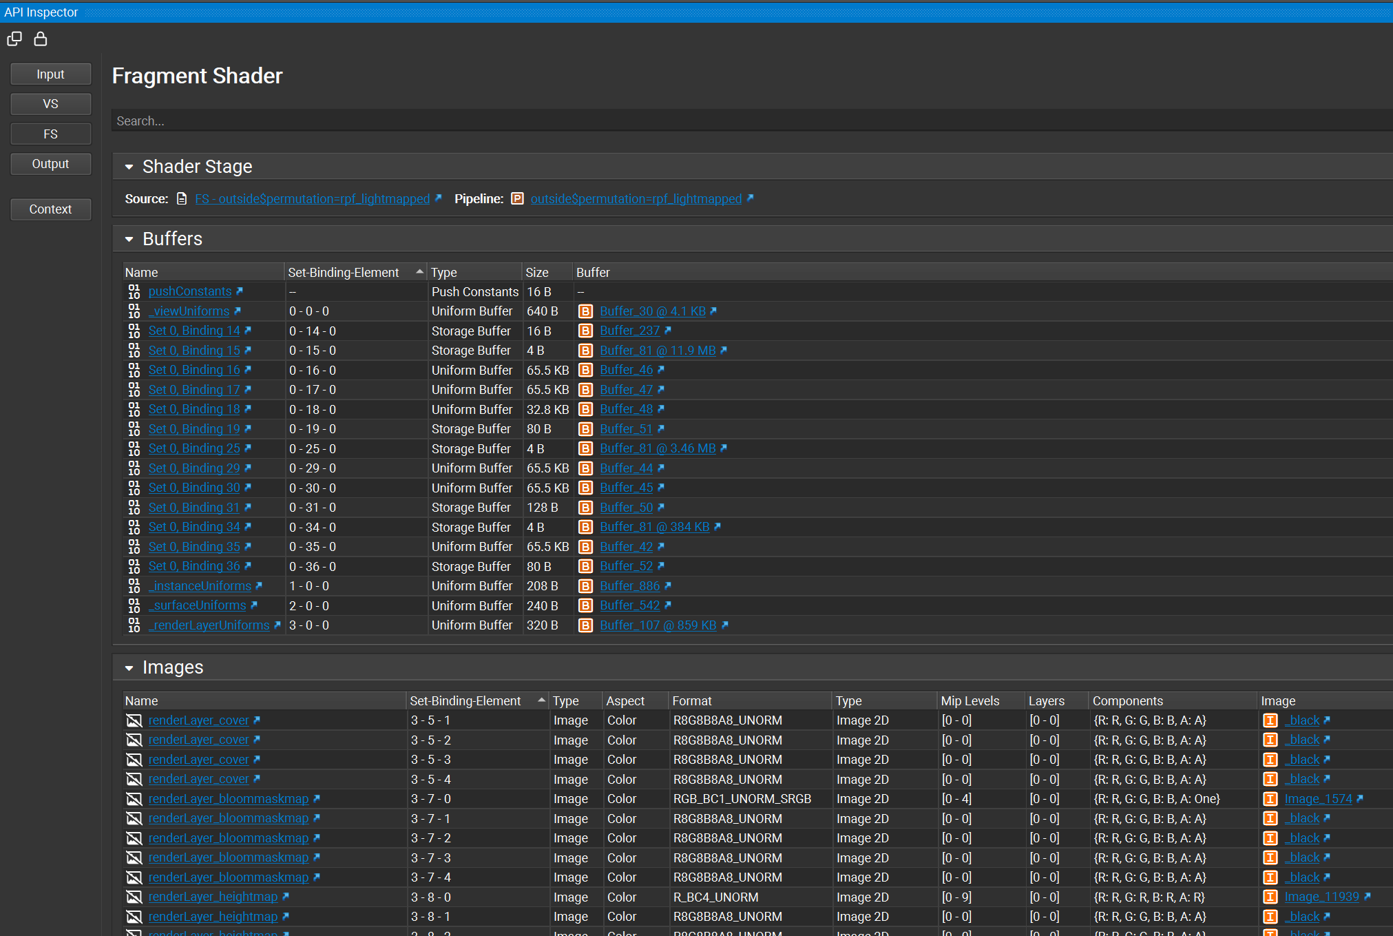The width and height of the screenshot is (1393, 936).
Task: Click the orange B icon beside Buffer_30
Action: coord(585,311)
